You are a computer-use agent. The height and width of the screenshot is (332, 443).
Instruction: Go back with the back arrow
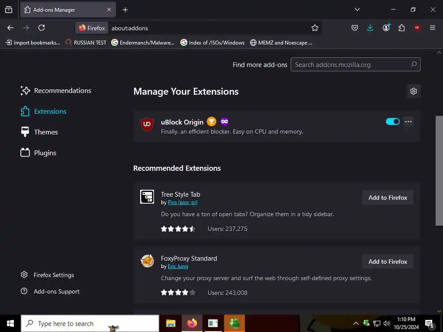(x=10, y=28)
